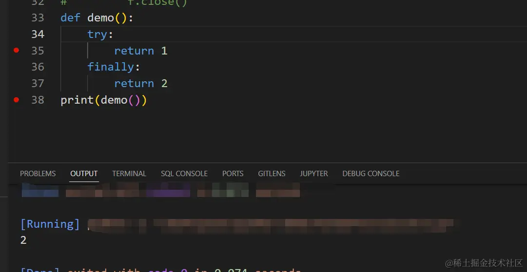527x272 pixels.
Task: Open the JUPYTER panel tab
Action: [x=314, y=173]
